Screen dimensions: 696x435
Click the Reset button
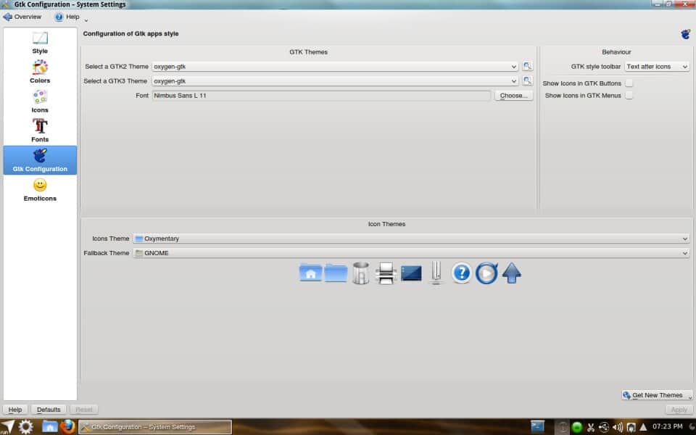pos(84,409)
